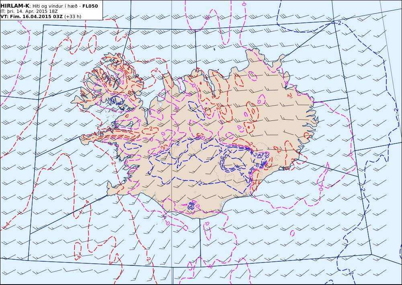Click the small concentric blue contour near south coast
Image resolution: width=402 pixels, height=285 pixels.
tap(191, 206)
